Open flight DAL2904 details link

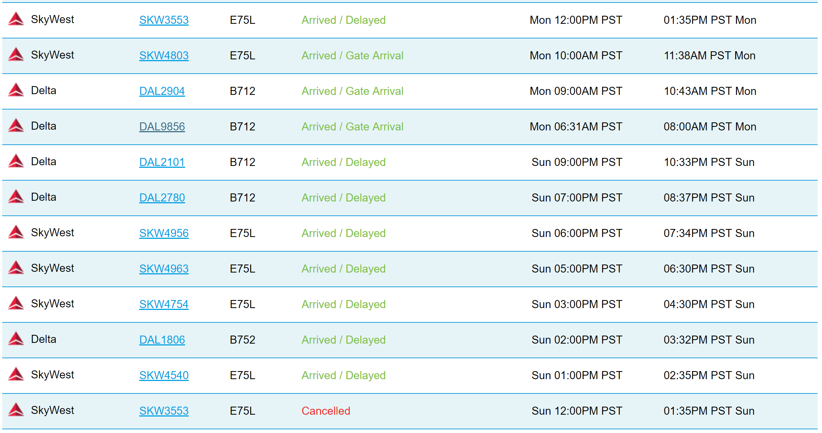pyautogui.click(x=162, y=91)
